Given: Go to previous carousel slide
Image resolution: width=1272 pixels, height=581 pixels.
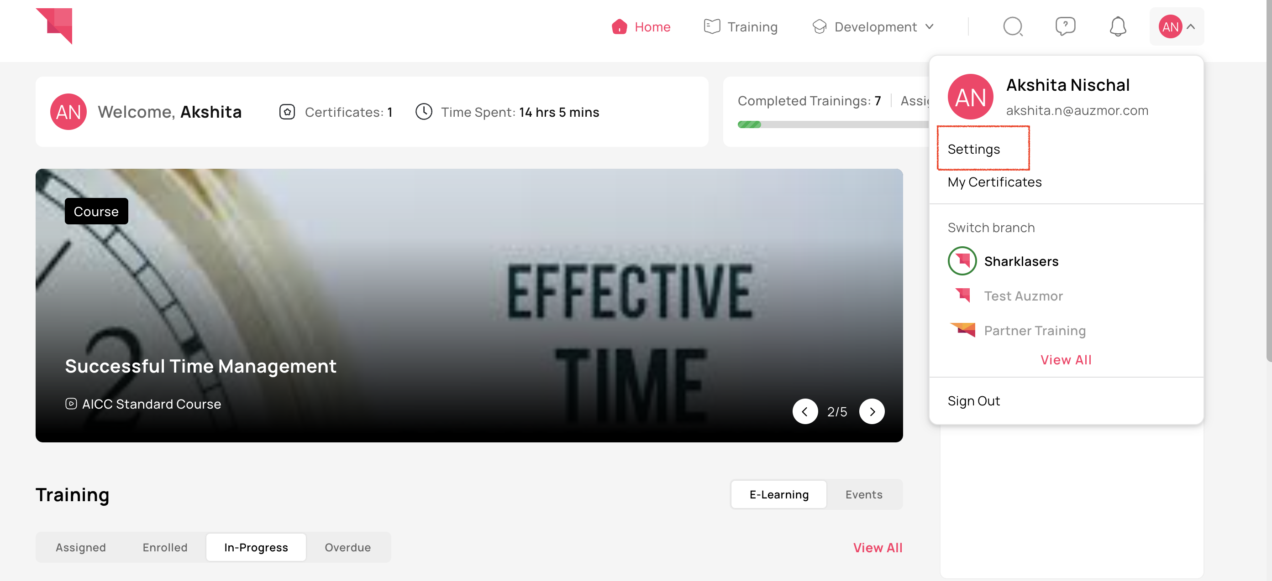Looking at the screenshot, I should 804,411.
